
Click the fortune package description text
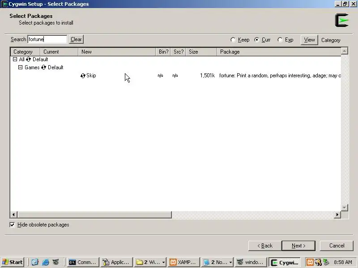click(x=280, y=75)
